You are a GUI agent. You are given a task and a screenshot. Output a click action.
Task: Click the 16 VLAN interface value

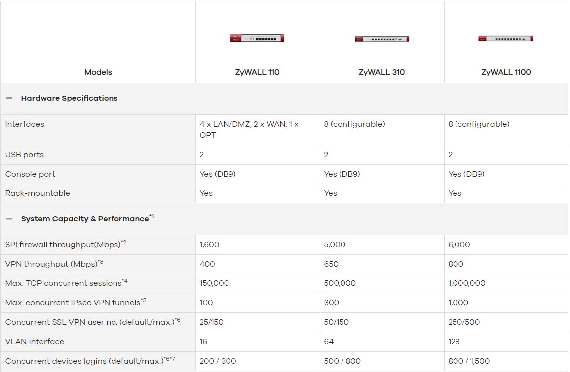[203, 342]
